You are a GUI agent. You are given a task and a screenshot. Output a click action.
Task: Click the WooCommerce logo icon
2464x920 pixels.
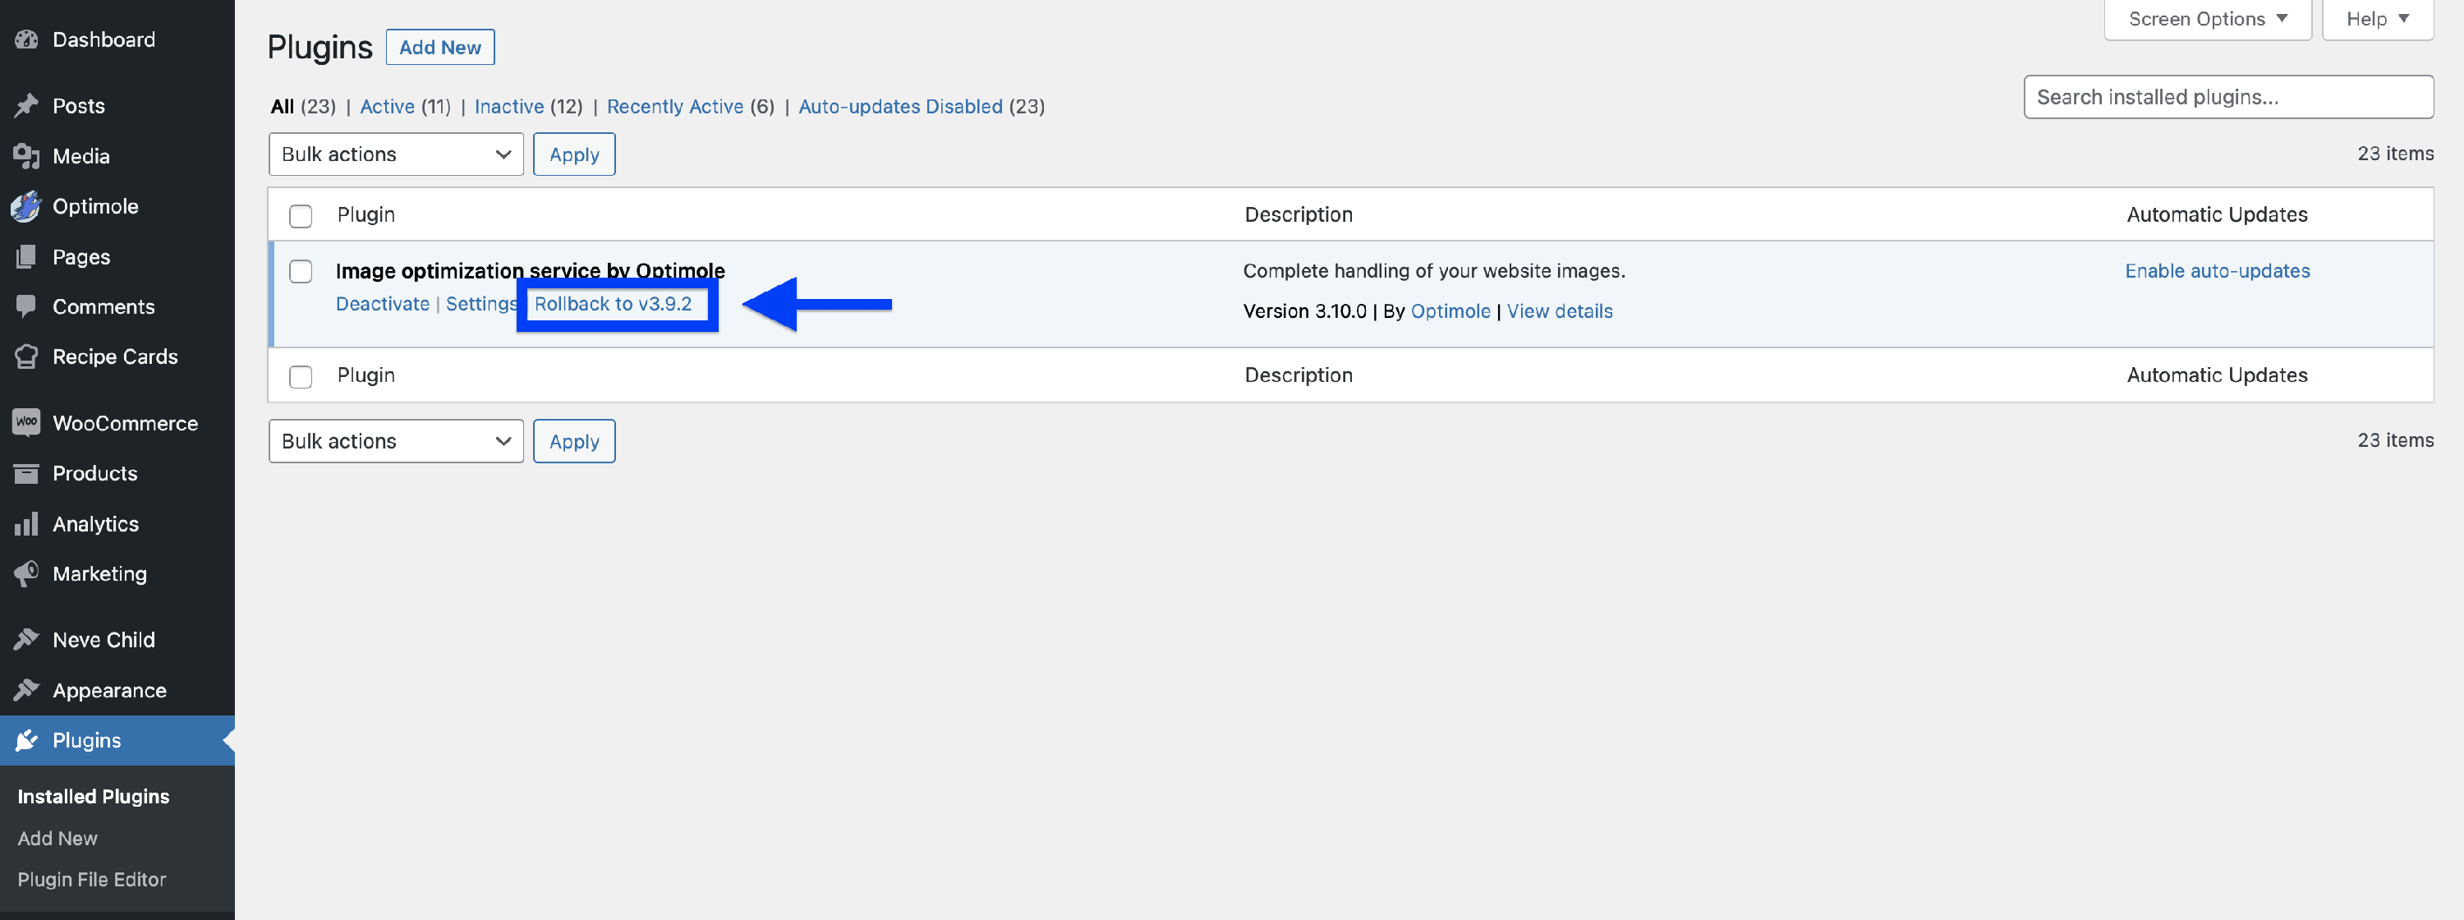pos(25,423)
